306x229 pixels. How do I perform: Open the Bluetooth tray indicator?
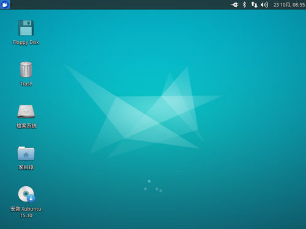coord(244,4)
